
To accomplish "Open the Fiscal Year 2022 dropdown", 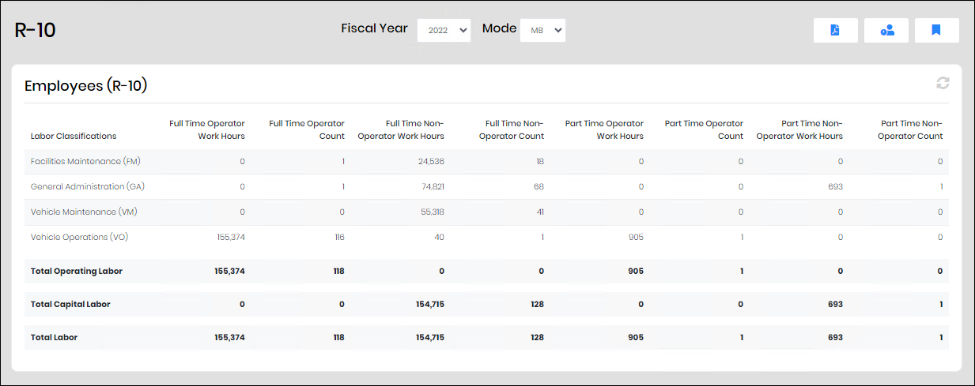I will (x=444, y=30).
